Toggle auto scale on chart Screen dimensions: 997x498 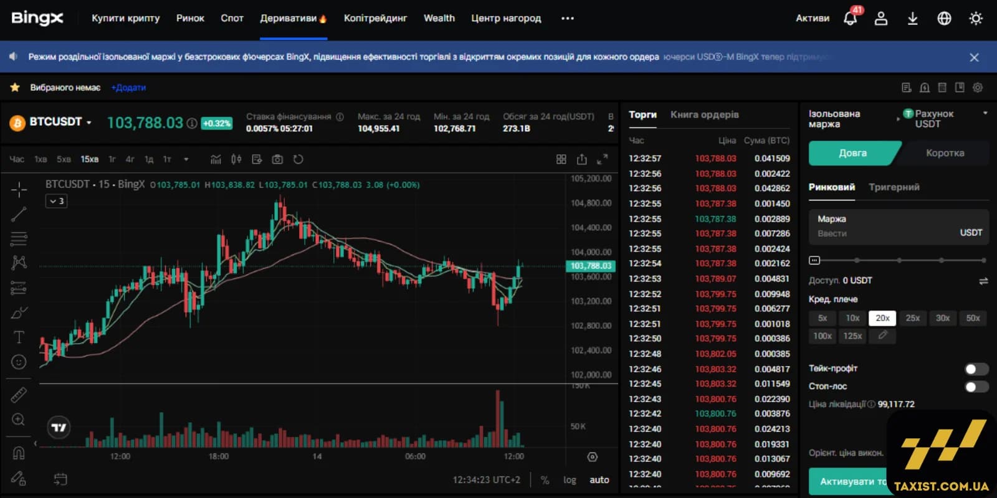coord(599,480)
